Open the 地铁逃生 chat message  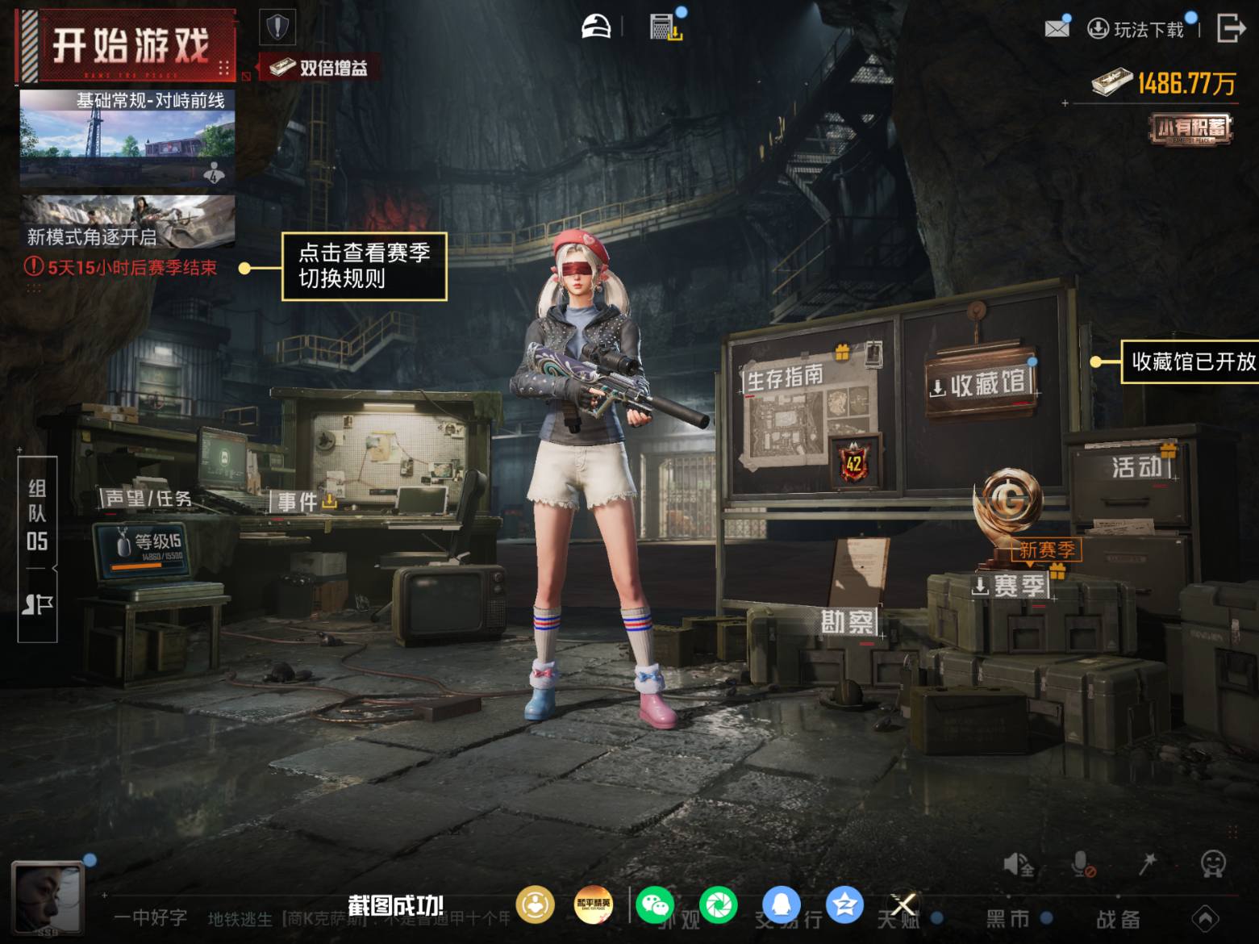tap(358, 918)
